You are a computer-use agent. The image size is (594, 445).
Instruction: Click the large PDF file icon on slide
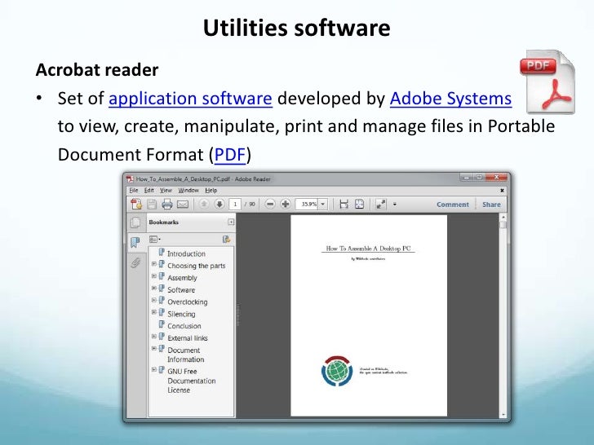547,82
